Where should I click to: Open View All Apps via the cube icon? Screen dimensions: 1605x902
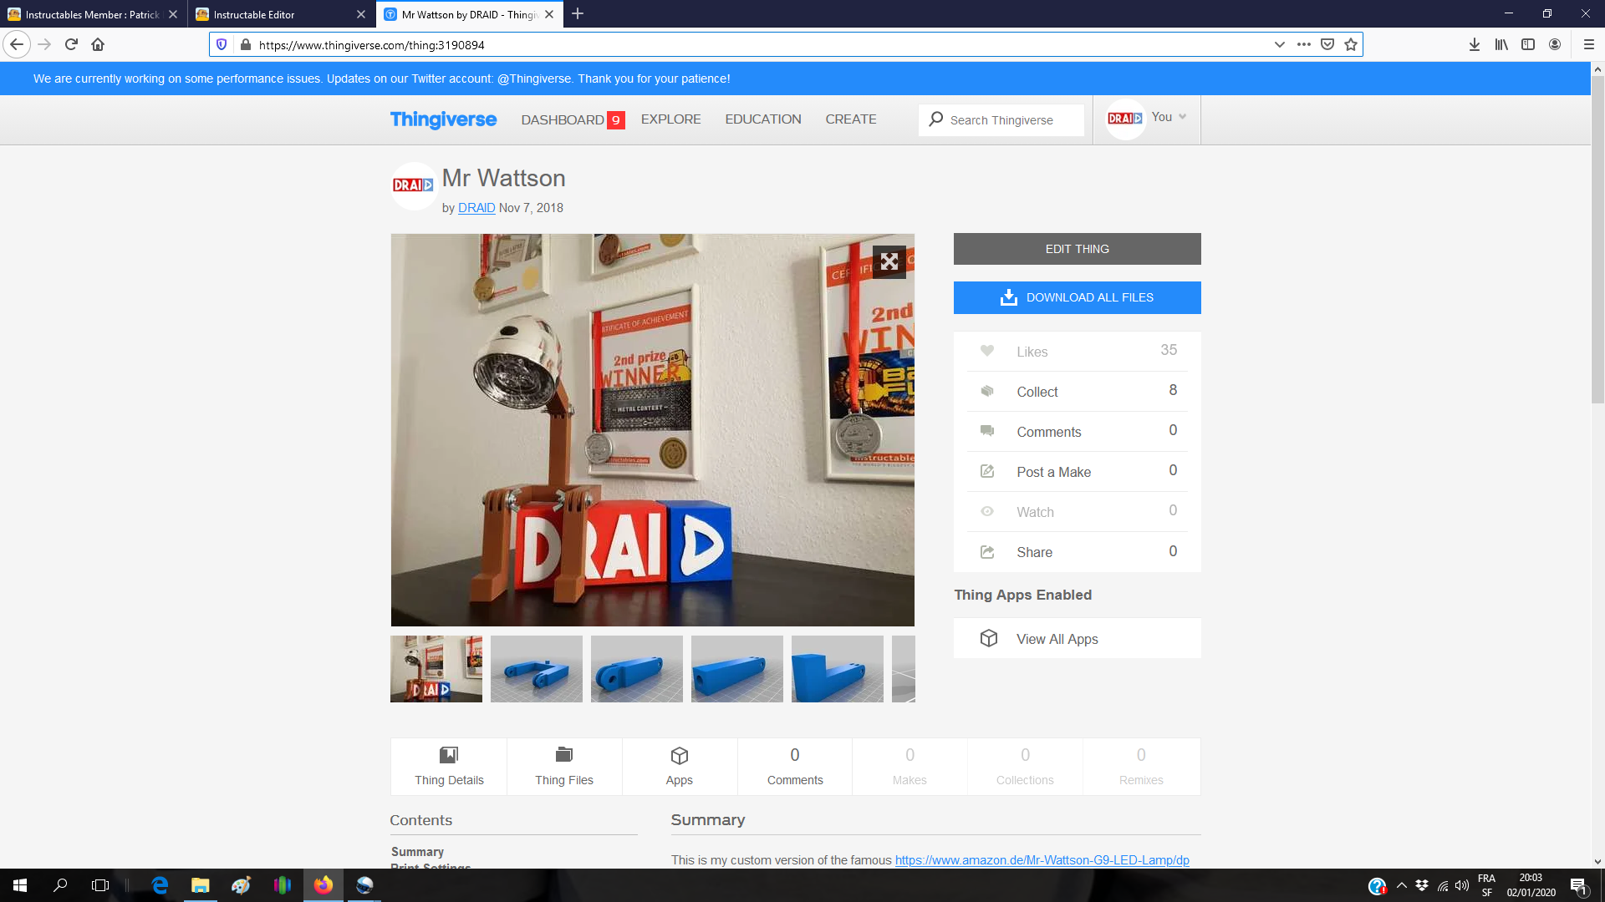(x=989, y=637)
